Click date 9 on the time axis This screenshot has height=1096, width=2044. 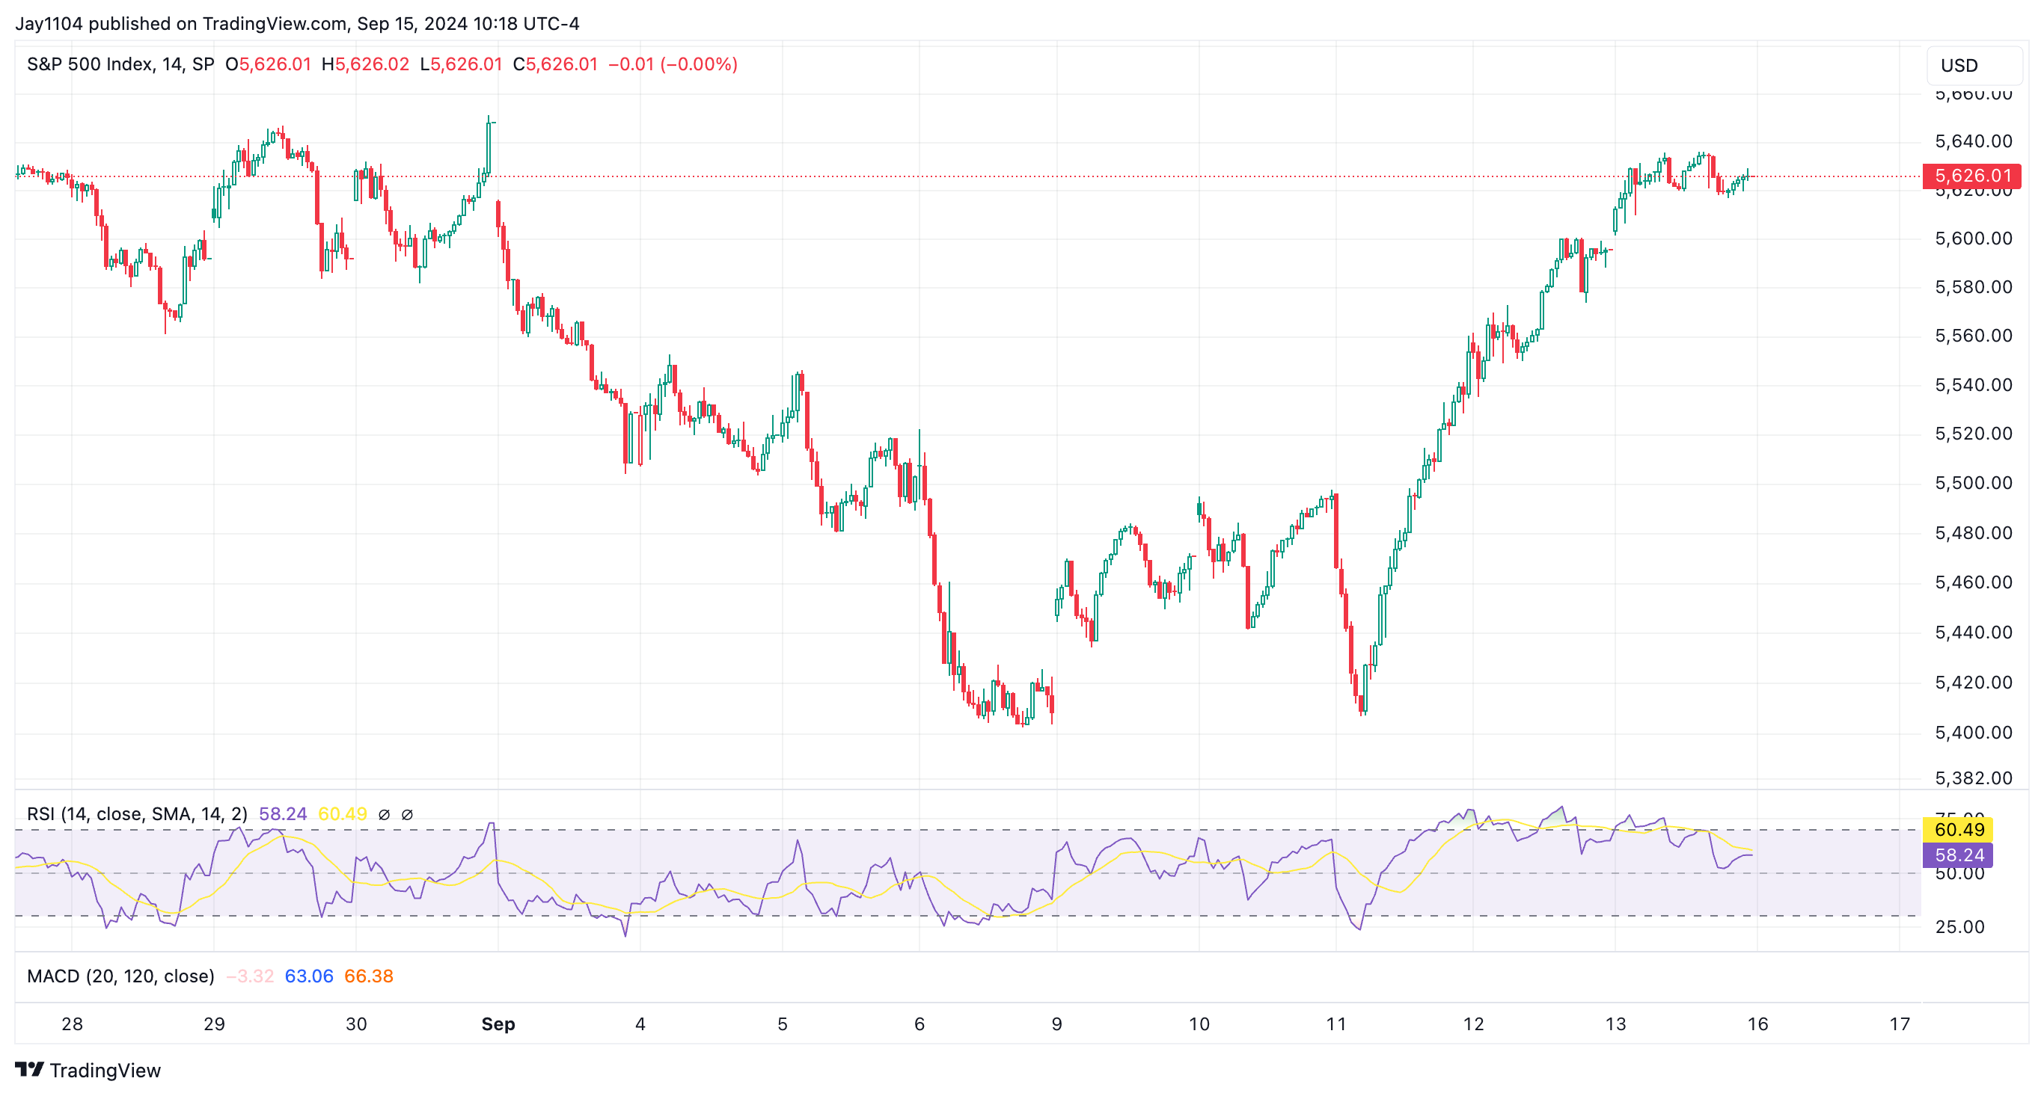1057,1023
